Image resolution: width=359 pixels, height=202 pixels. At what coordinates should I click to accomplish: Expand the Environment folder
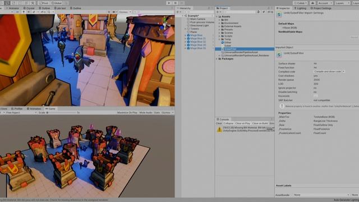219,23
